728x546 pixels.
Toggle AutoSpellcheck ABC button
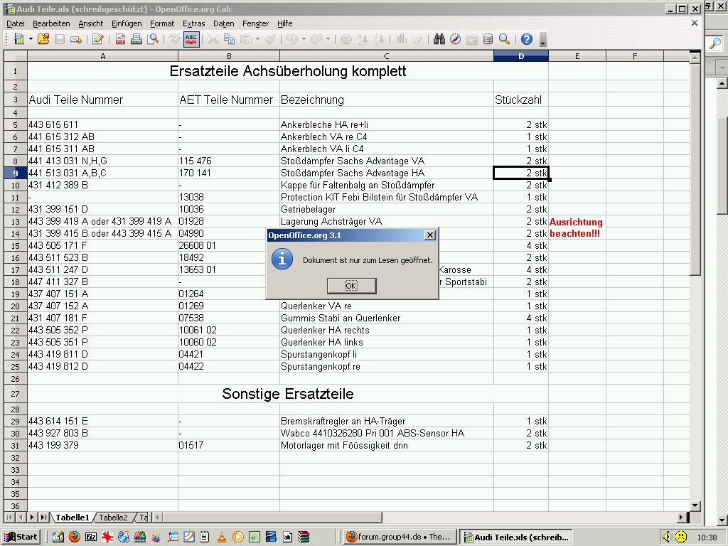point(191,39)
